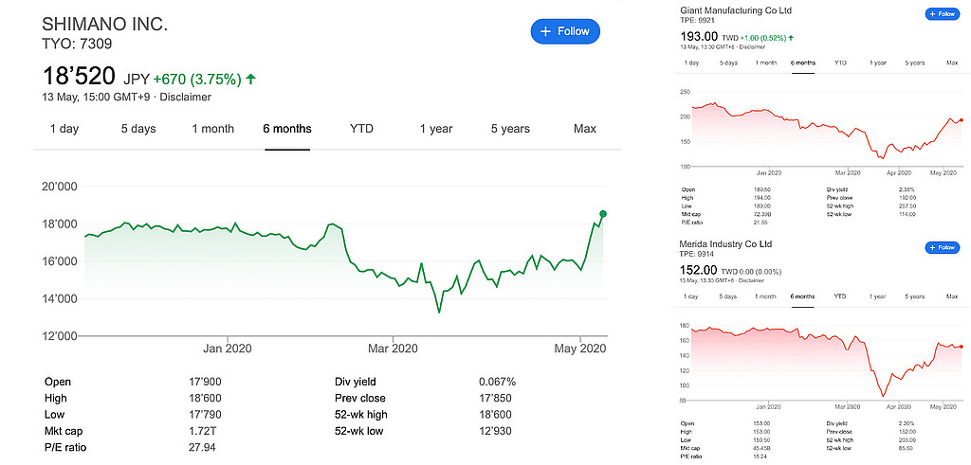Viewport: 971px width, 465px height.
Task: Click the plus icon on Shimano's Follow button
Action: (x=545, y=31)
